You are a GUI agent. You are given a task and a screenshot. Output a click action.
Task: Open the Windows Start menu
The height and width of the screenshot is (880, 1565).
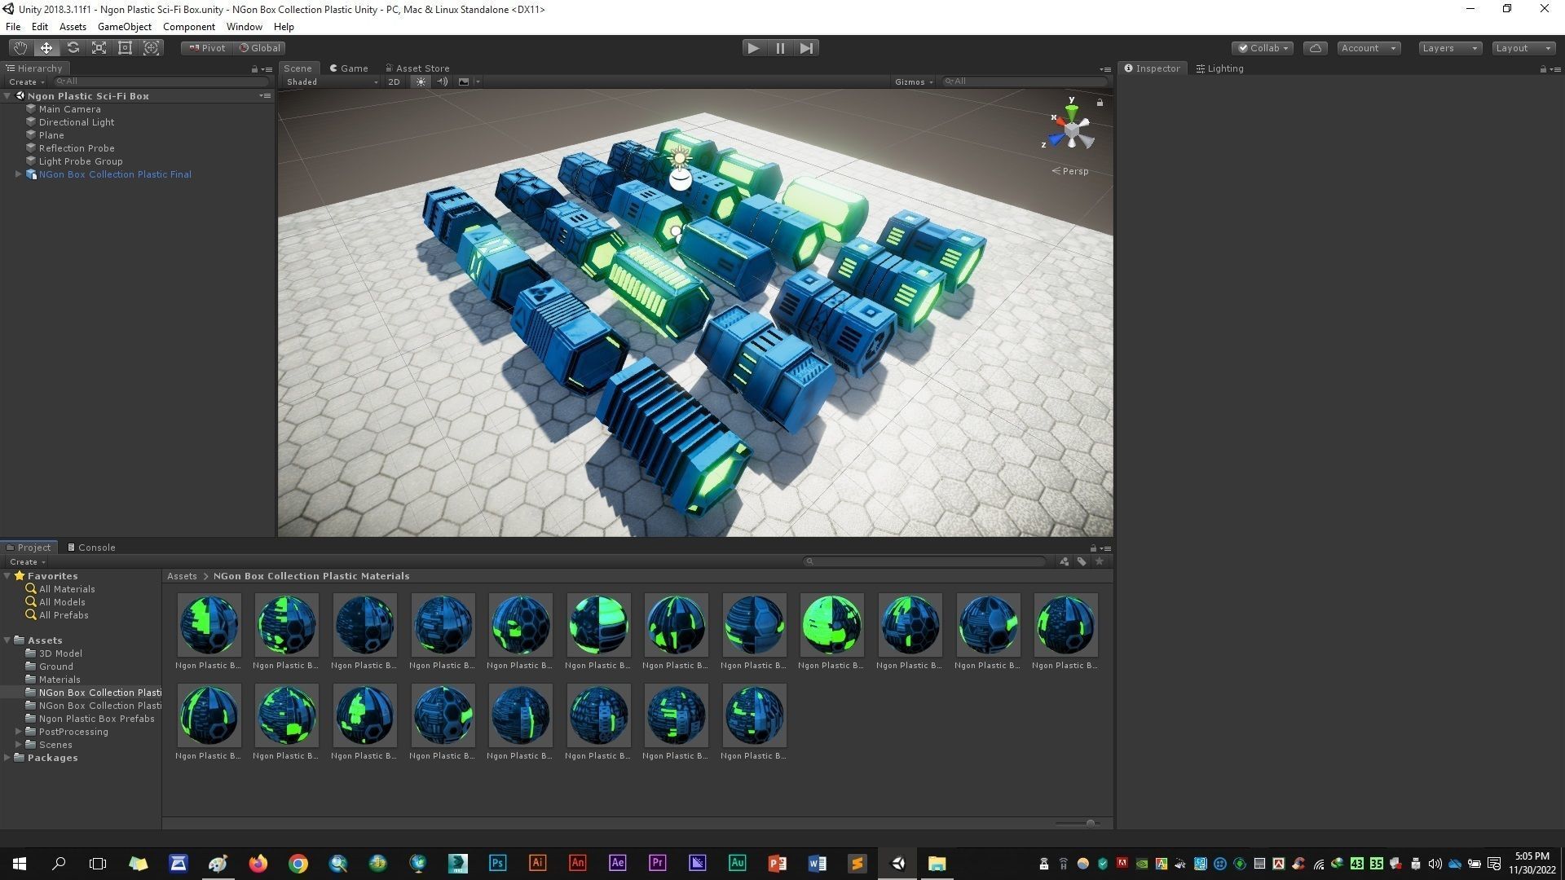coord(20,863)
